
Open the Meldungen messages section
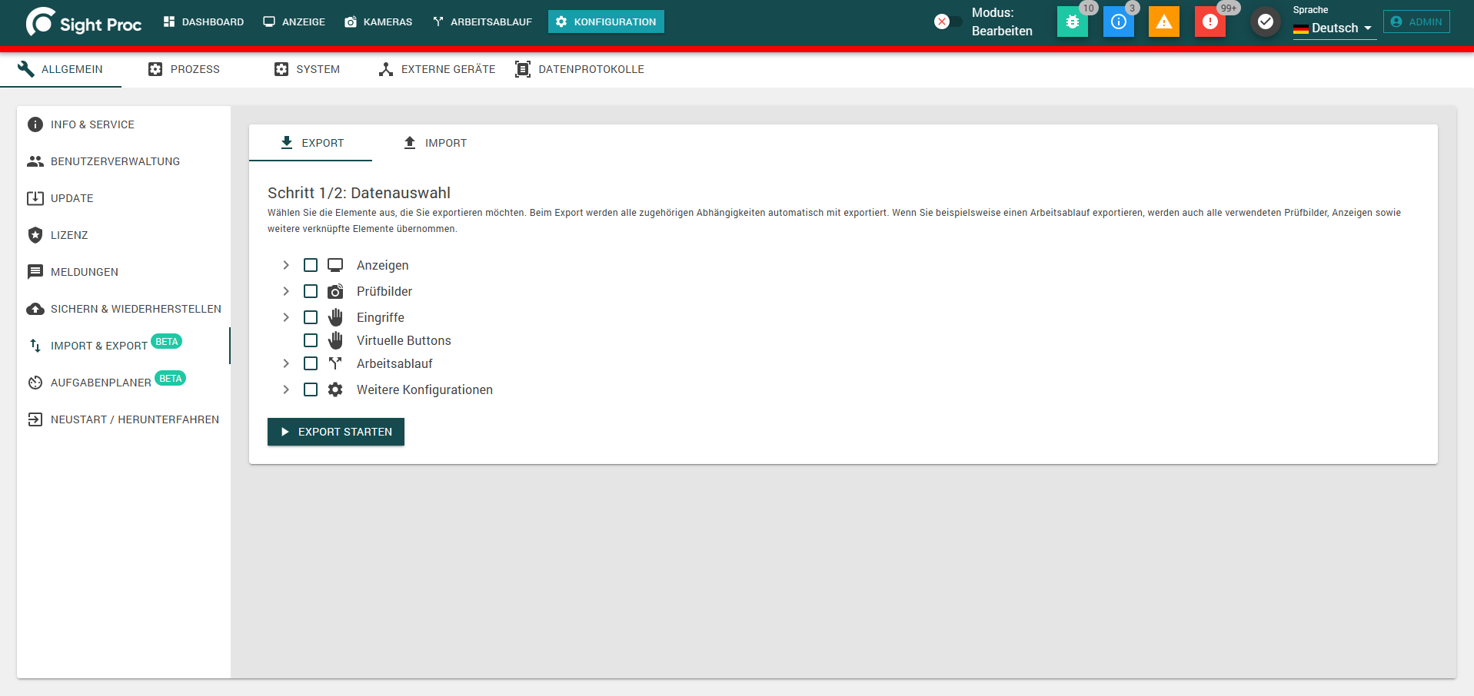pos(124,272)
